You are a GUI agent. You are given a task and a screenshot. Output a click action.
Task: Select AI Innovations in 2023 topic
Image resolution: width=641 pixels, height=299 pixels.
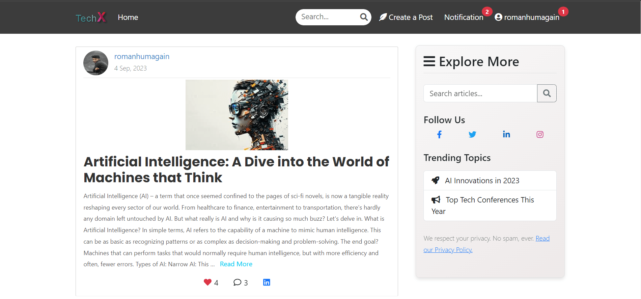point(490,181)
